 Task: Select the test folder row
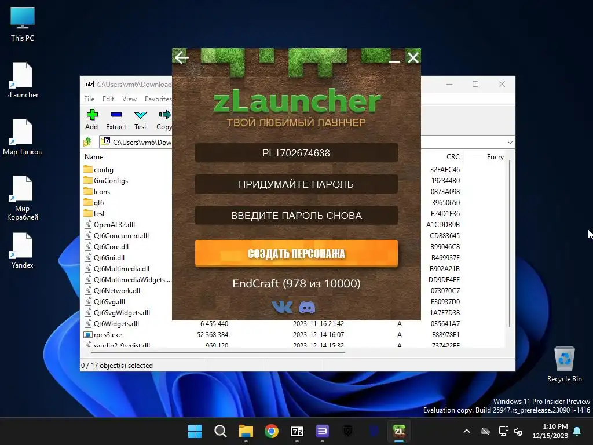coord(99,213)
